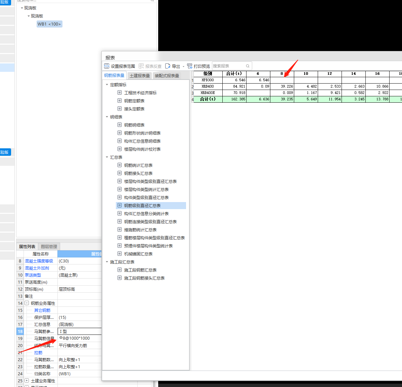
Task: Click document icon beside 钢筋连接类型级别直径汇总表
Action: (x=120, y=222)
